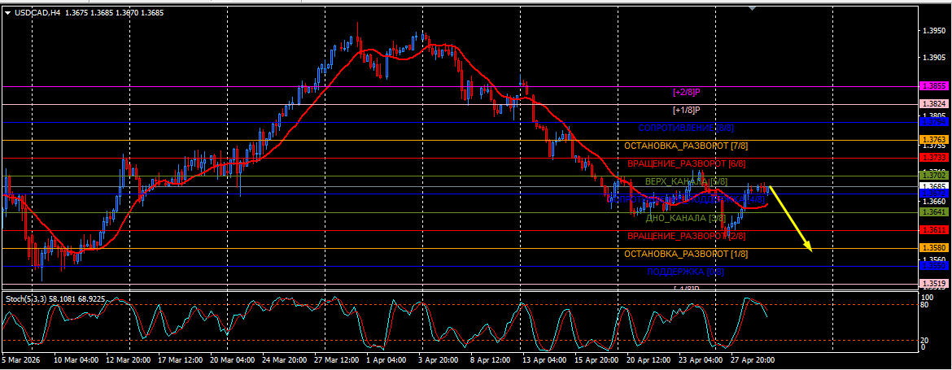Click the red 1.3611 price tag
Screen dimensions: 952x370
pyautogui.click(x=934, y=230)
